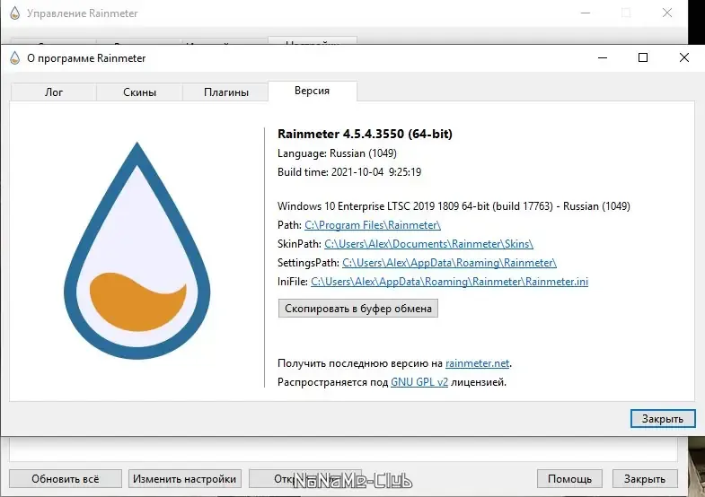Select the Плагины tab
Screen dimensions: 705x497
click(x=225, y=92)
